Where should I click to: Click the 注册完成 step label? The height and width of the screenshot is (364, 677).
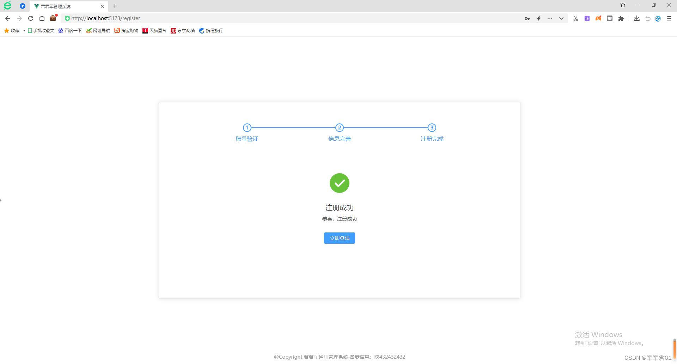point(432,139)
